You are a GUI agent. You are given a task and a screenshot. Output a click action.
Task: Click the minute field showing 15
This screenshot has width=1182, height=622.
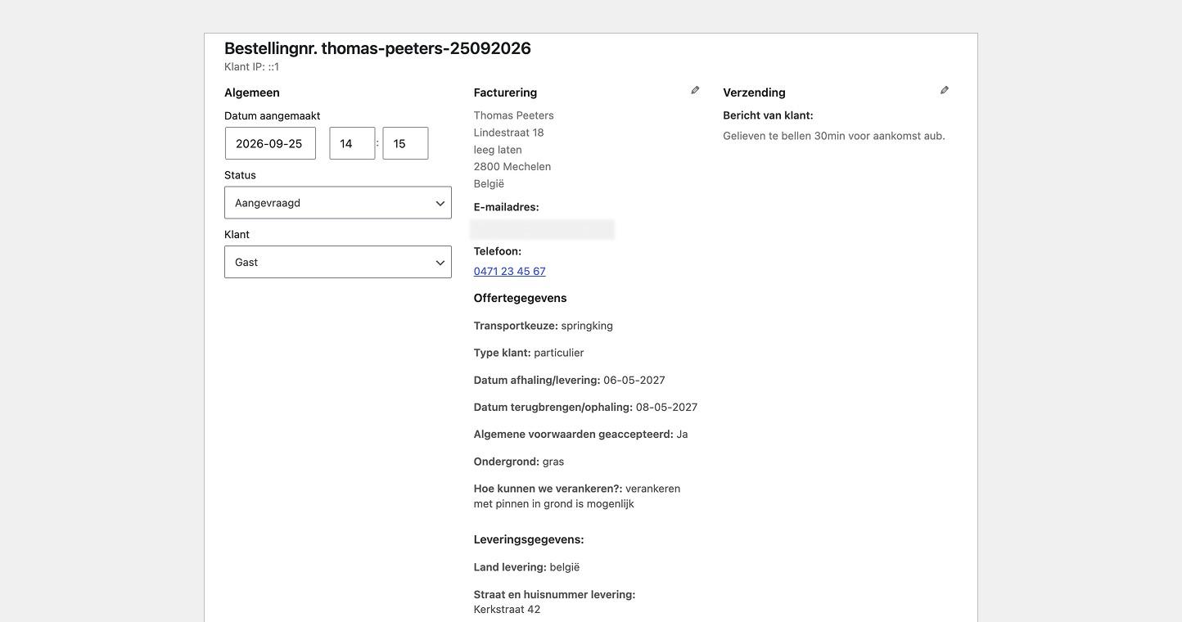pos(405,143)
